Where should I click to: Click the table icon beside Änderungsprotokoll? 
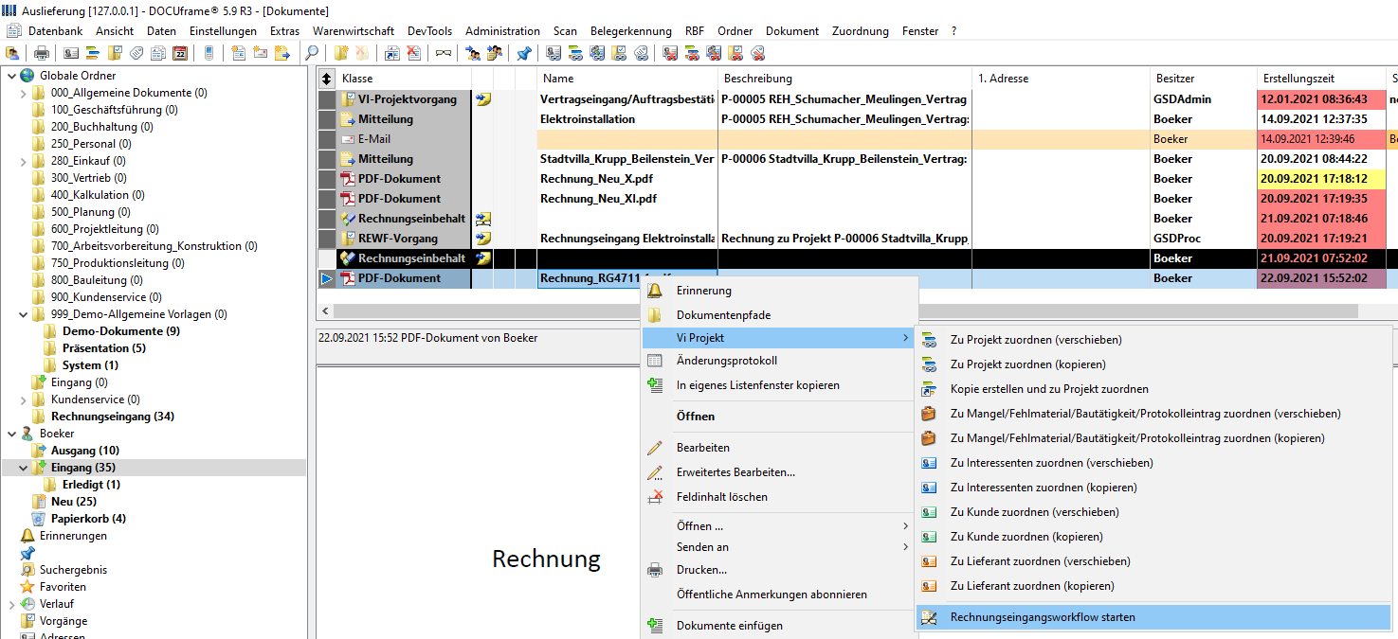[x=655, y=361]
